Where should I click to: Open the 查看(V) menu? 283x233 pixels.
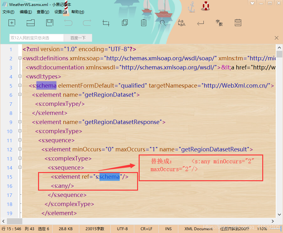pos(43,12)
